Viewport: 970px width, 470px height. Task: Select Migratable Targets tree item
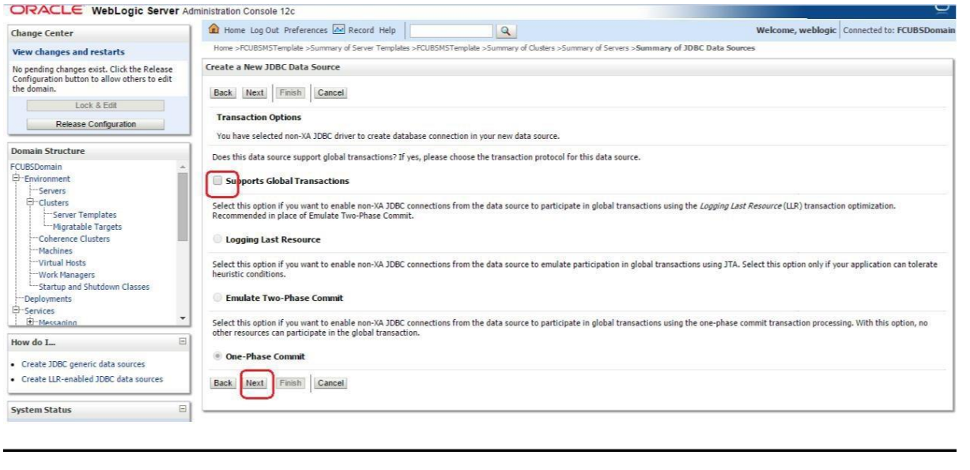(x=88, y=227)
